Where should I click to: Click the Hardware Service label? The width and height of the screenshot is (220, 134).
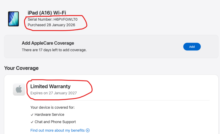pyautogui.click(x=49, y=115)
